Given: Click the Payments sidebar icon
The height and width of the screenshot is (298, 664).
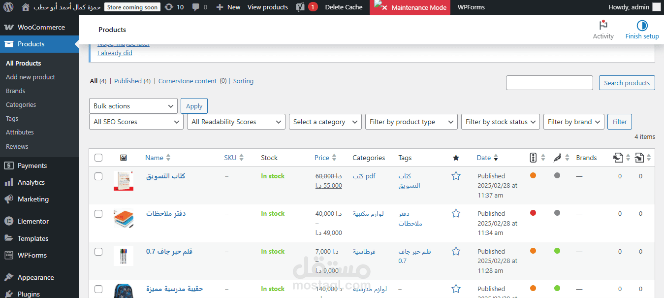Looking at the screenshot, I should (9, 166).
